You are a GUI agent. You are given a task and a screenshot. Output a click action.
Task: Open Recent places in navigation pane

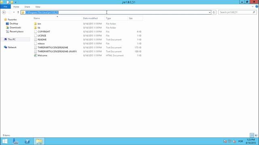(x=15, y=31)
